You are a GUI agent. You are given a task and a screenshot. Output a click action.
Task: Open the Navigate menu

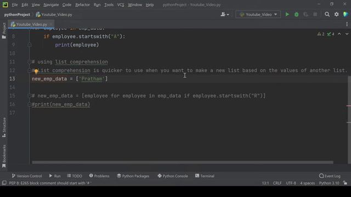click(51, 5)
